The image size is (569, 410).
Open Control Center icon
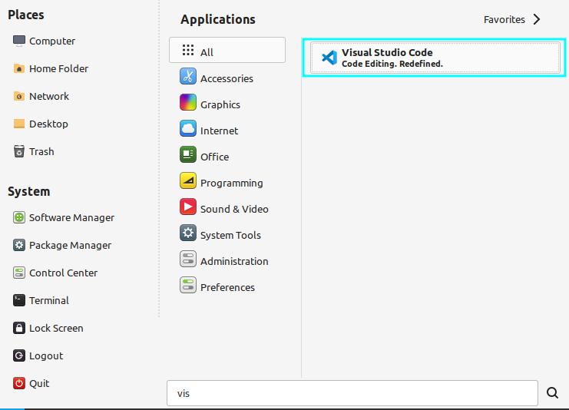19,273
